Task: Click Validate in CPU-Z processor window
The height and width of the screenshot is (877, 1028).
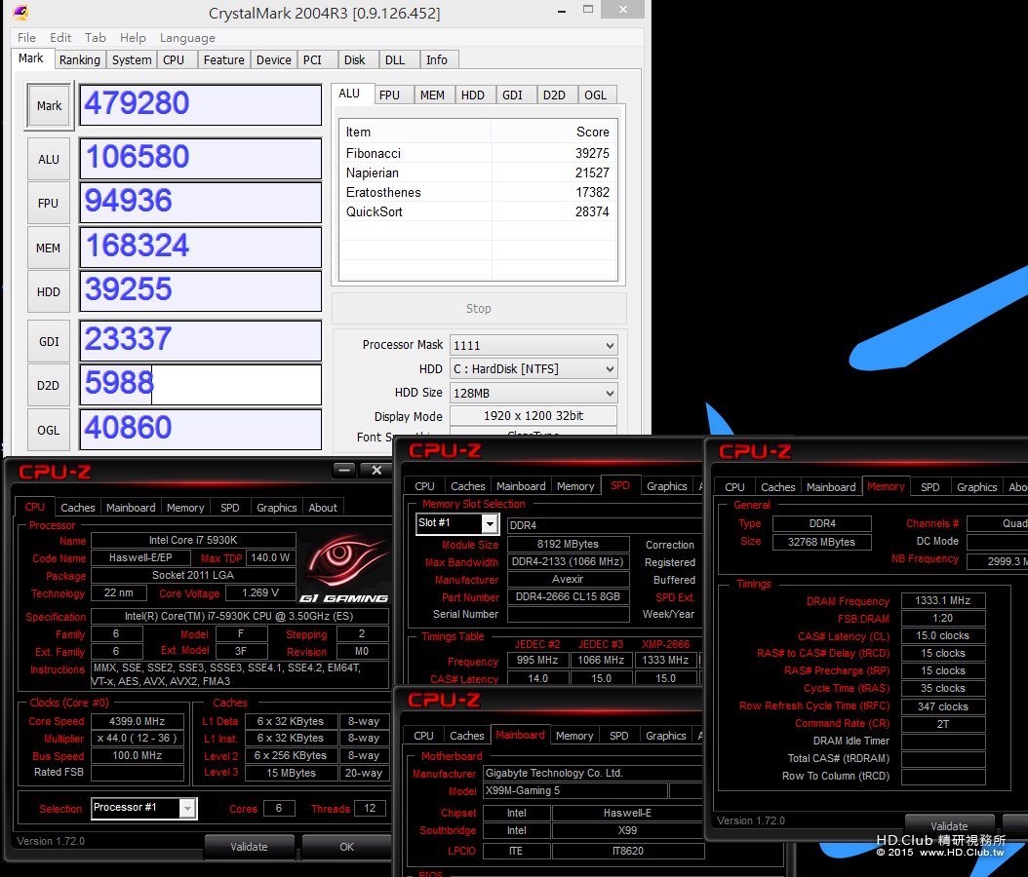Action: tap(249, 846)
